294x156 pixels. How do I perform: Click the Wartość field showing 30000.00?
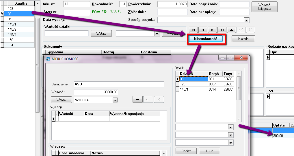pos(96,92)
